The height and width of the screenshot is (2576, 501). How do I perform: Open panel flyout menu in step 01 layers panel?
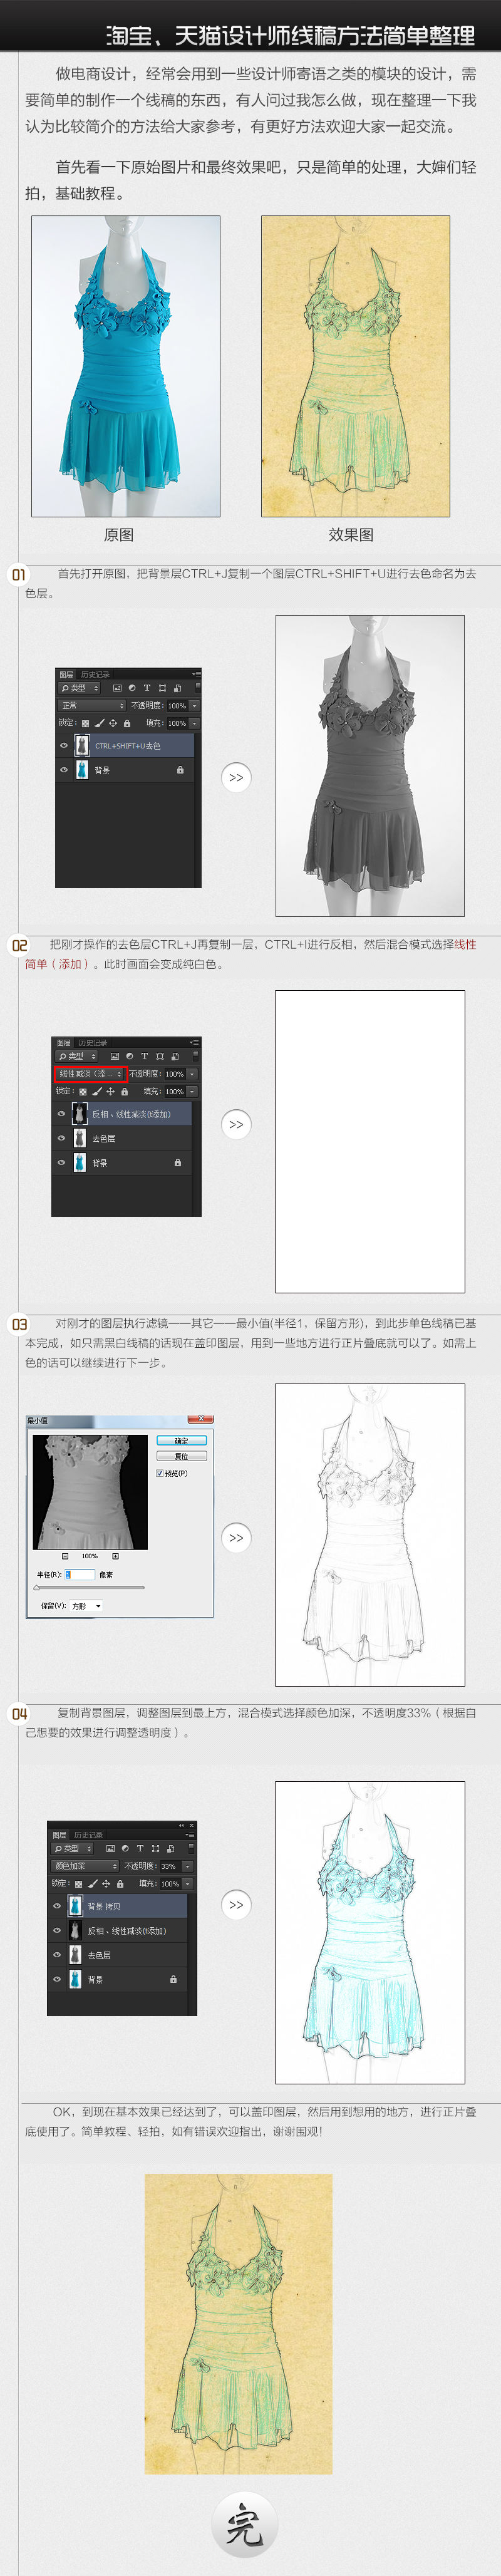coord(197,675)
